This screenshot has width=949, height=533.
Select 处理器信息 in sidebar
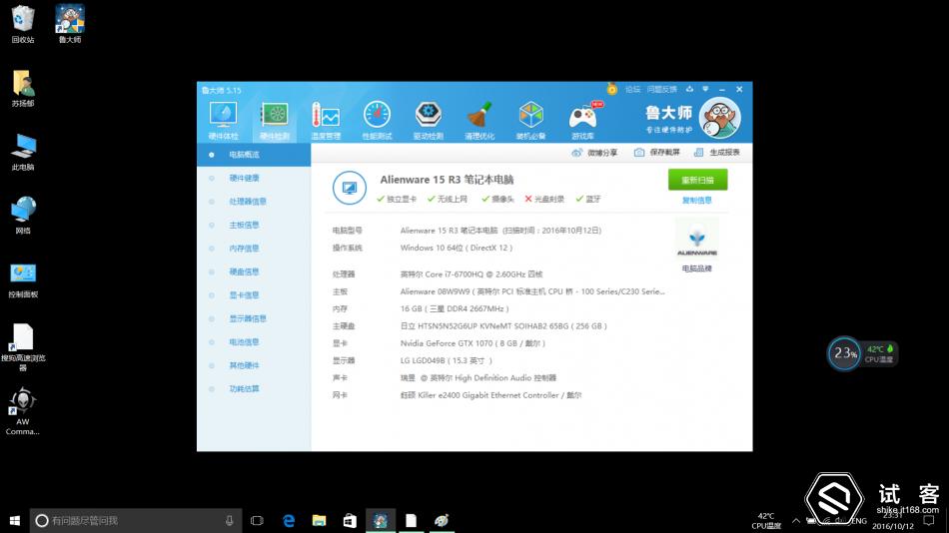[x=247, y=202]
